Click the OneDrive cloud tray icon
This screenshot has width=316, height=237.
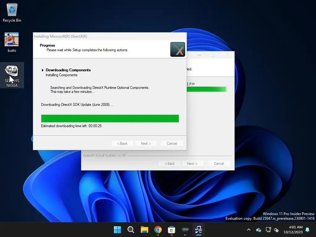coord(259,230)
